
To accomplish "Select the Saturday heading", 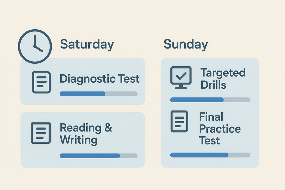I will coord(87,44).
